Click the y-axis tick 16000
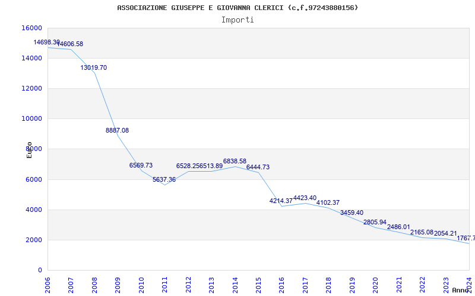475x296 pixels. (x=32, y=28)
